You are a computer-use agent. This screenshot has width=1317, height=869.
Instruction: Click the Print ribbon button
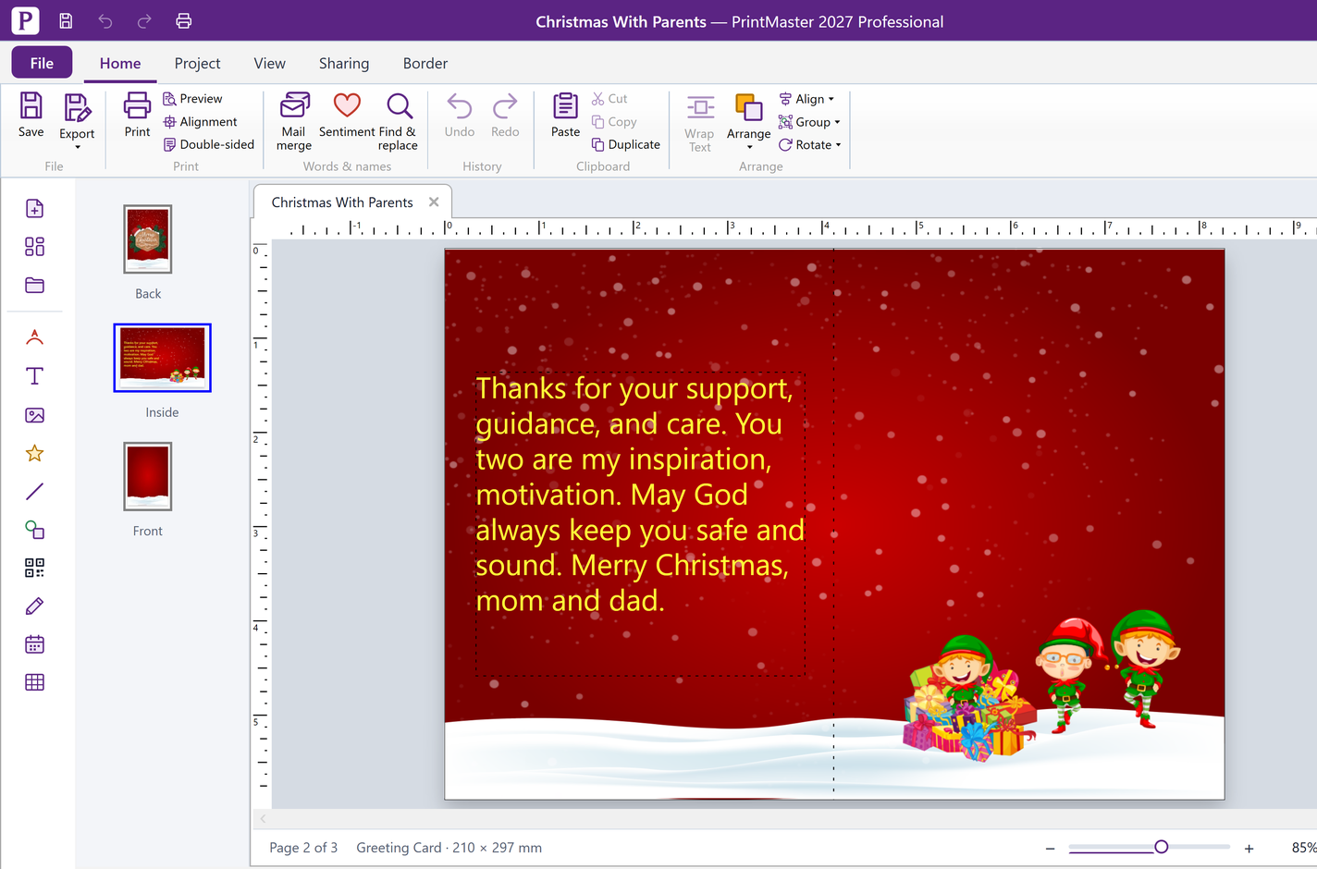pyautogui.click(x=137, y=115)
